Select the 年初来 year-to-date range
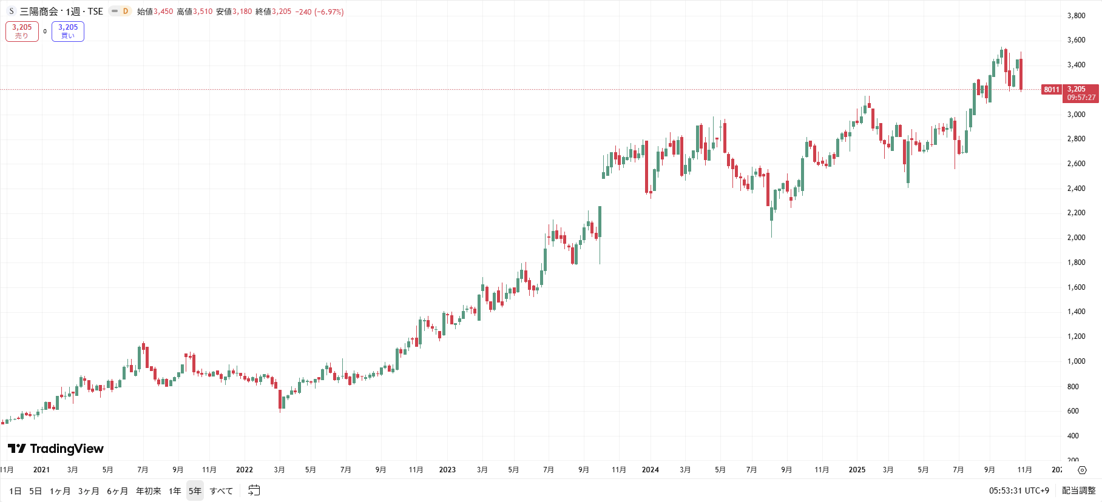The height and width of the screenshot is (502, 1102). pyautogui.click(x=149, y=491)
